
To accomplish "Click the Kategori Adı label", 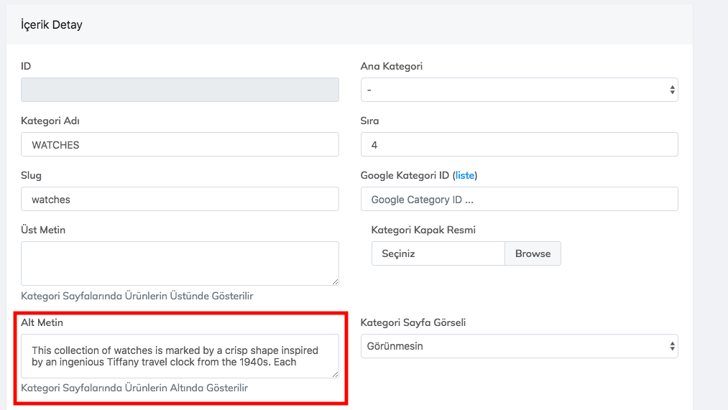I will click(x=50, y=121).
